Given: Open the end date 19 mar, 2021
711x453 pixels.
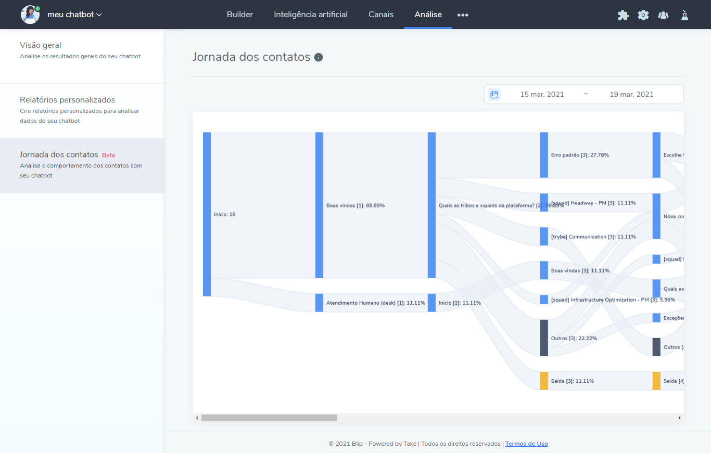Looking at the screenshot, I should (x=631, y=94).
